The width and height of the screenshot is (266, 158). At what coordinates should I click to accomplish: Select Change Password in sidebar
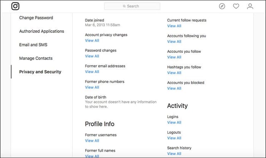coord(36,17)
